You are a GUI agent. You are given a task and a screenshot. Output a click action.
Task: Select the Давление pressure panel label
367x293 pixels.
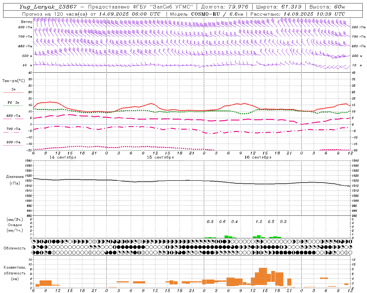pos(15,177)
